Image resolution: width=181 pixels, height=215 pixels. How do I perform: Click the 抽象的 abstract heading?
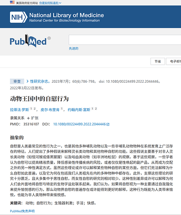17,137
